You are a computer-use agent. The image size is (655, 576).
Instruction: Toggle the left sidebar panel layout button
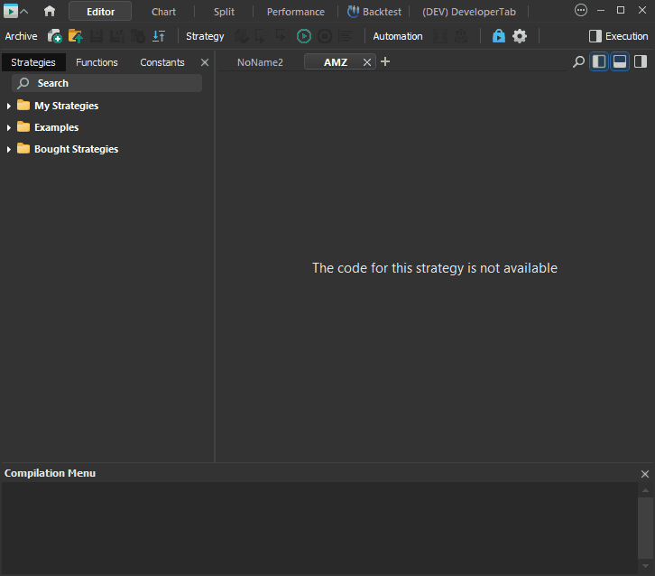coord(599,62)
